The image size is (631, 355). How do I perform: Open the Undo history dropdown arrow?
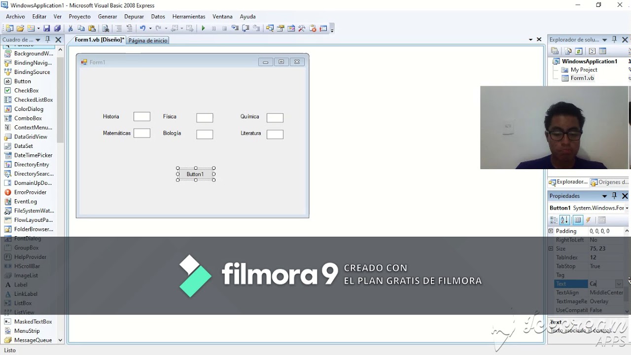[150, 29]
